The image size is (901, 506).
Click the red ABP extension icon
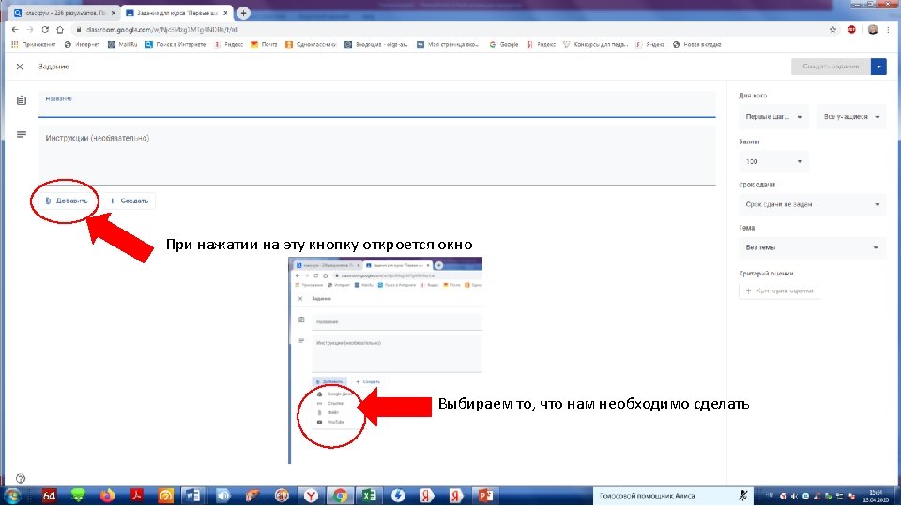[851, 29]
